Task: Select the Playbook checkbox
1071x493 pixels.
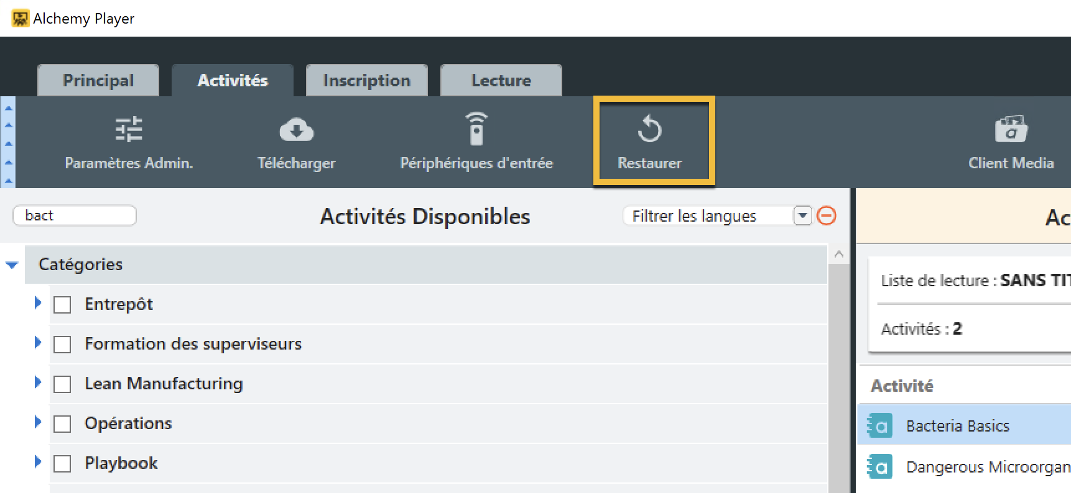Action: (x=62, y=464)
